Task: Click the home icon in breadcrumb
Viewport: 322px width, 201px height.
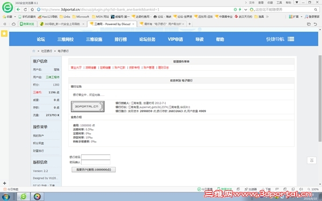Action: tap(34, 51)
